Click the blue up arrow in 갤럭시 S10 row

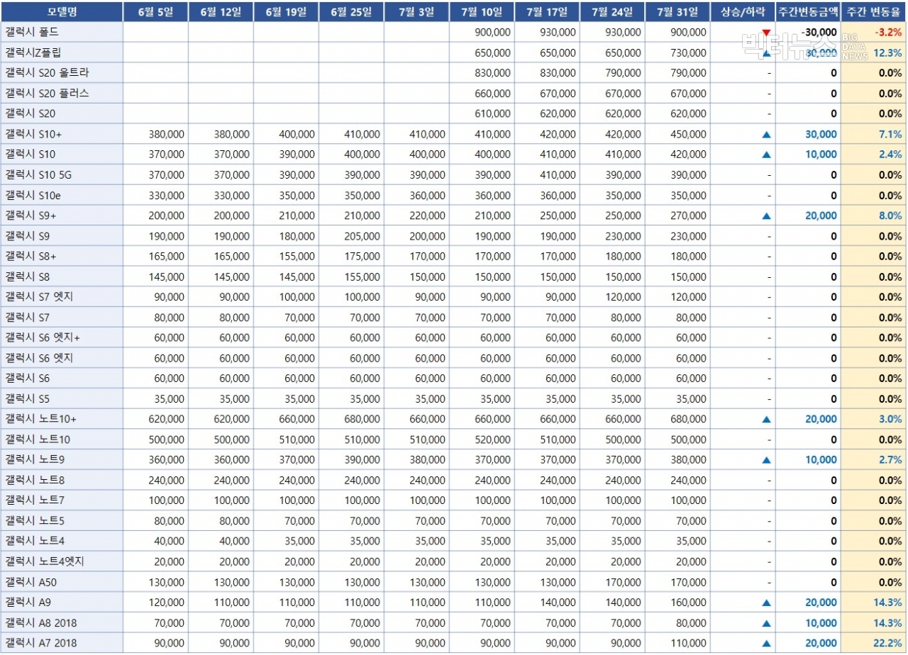tap(766, 155)
